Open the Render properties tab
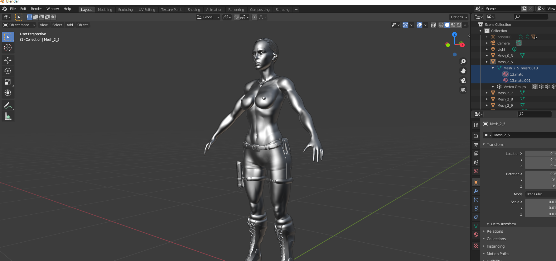Screen dimensions: 556x261 click(x=476, y=136)
